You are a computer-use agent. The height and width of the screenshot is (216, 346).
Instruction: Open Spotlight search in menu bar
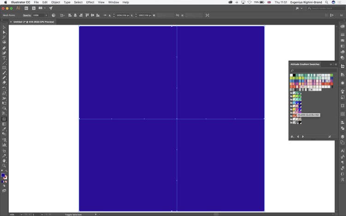coord(327,2)
